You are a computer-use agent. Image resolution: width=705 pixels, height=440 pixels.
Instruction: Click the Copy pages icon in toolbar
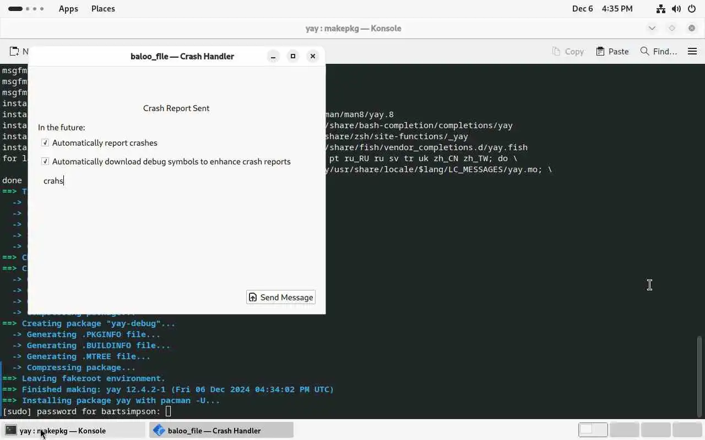[556, 51]
